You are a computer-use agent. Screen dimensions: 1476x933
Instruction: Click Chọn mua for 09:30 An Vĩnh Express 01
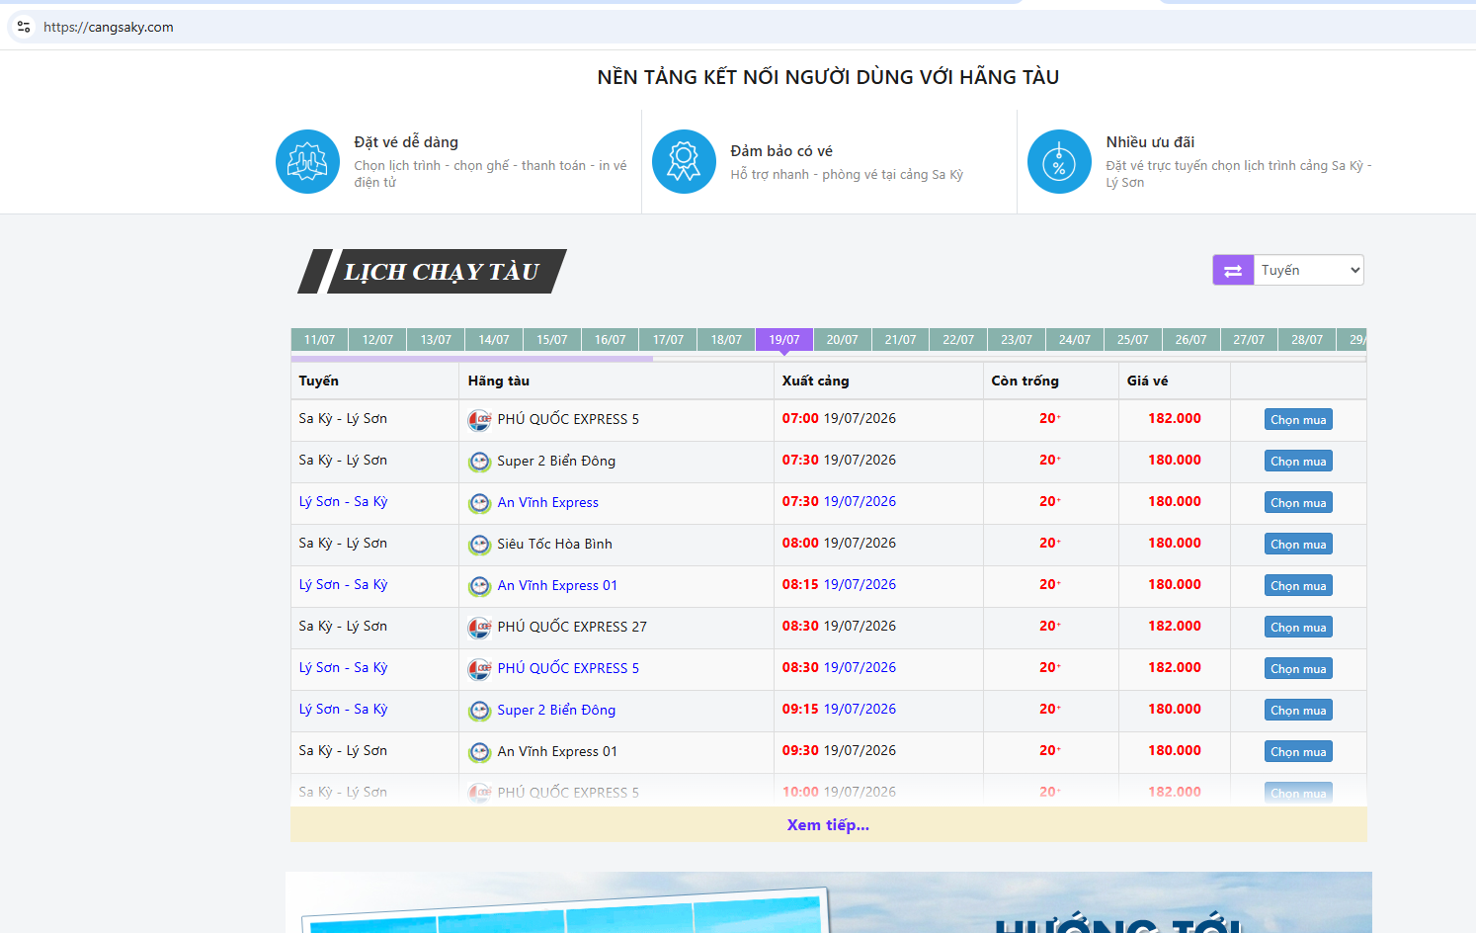1298,752
